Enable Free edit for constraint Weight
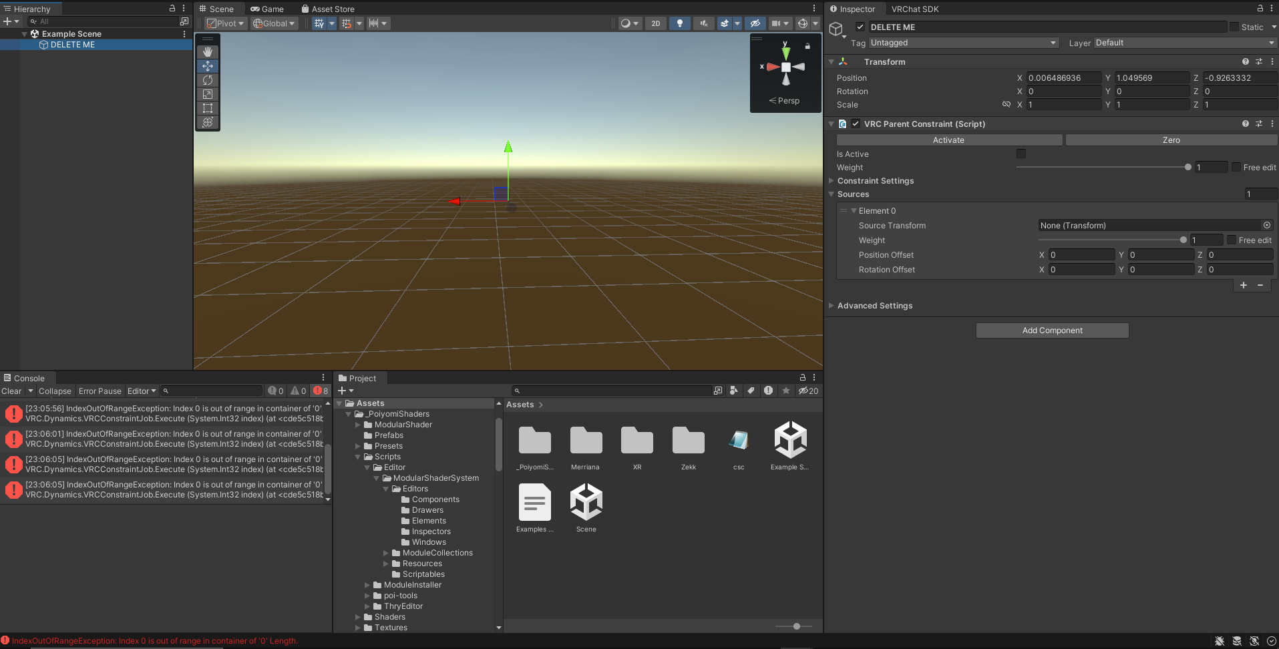The height and width of the screenshot is (649, 1279). click(x=1236, y=167)
